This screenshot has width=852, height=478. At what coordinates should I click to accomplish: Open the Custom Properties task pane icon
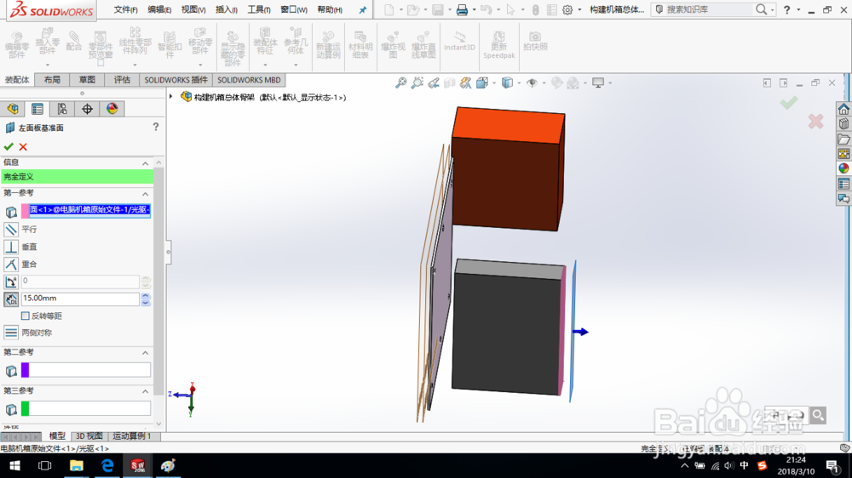(x=843, y=184)
